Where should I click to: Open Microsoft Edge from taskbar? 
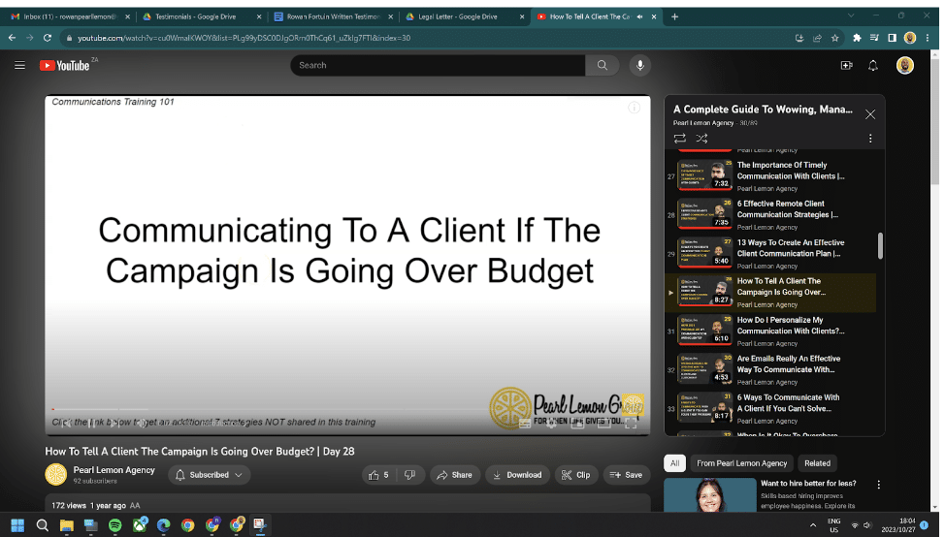163,525
